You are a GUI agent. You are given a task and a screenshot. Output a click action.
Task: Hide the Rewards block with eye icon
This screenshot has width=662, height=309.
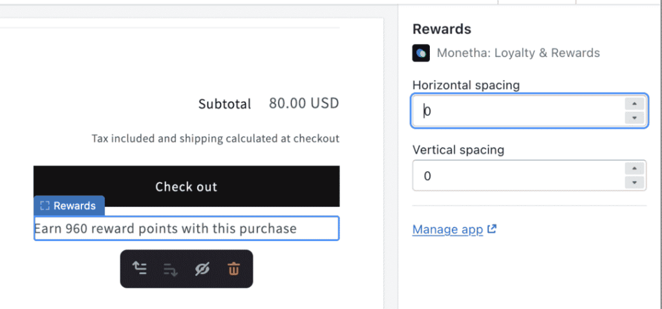202,269
